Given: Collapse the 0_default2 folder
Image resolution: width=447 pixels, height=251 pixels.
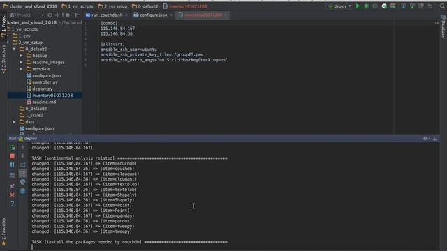Looking at the screenshot, I should (x=14, y=49).
